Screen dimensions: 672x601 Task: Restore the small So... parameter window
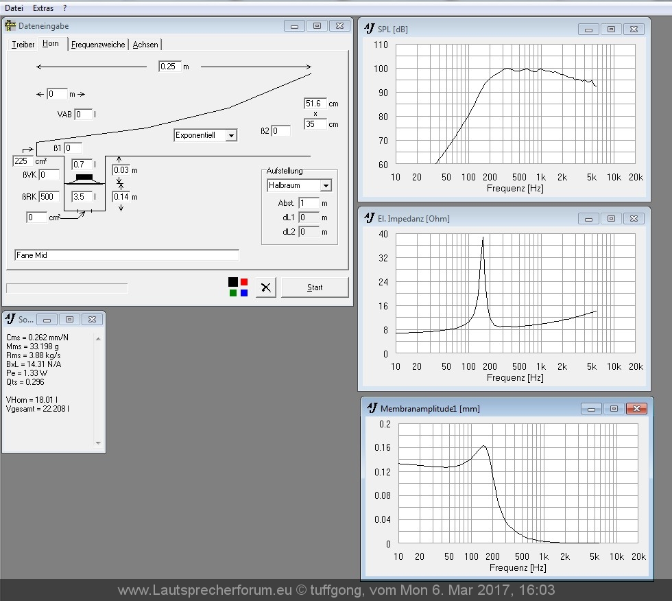coord(69,319)
